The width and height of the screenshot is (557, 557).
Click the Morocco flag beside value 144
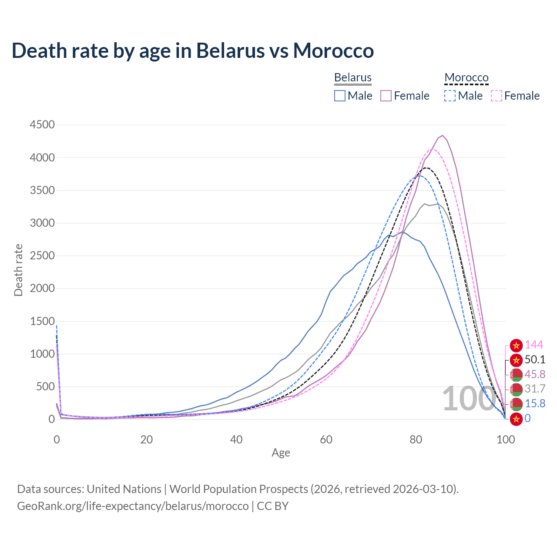click(516, 346)
